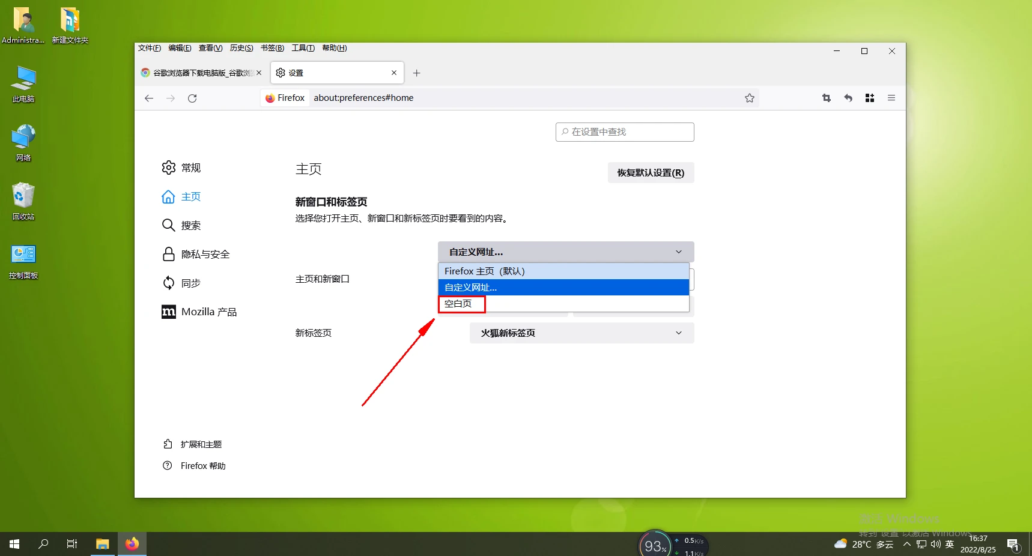Screen dimensions: 1032x556
Task: Click the 28°C 多云 weather widget
Action: (x=864, y=545)
